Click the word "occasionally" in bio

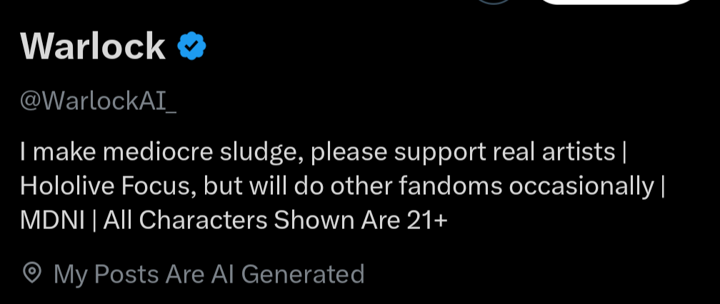coord(581,187)
